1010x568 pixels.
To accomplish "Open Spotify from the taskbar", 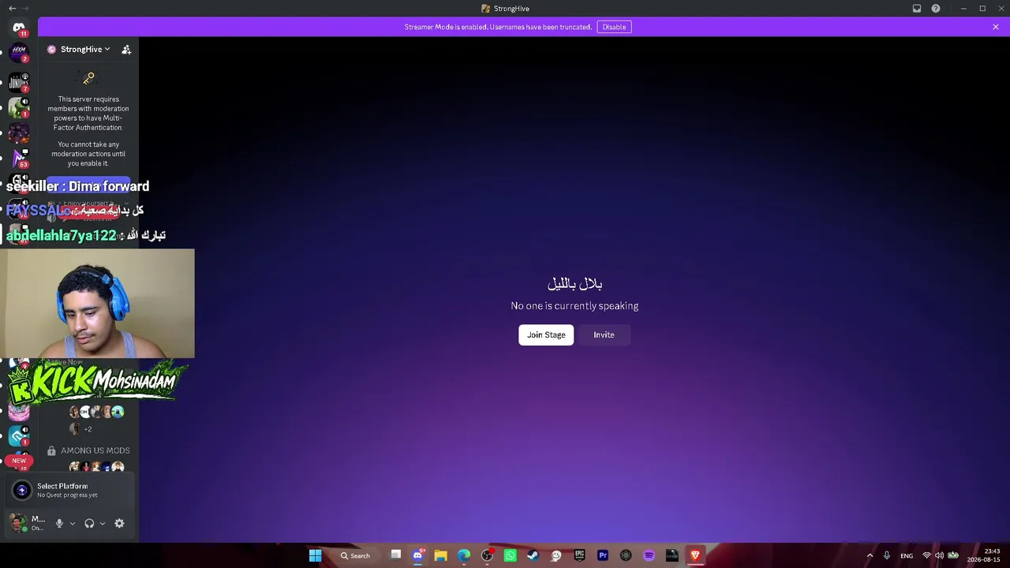I will coord(649,555).
